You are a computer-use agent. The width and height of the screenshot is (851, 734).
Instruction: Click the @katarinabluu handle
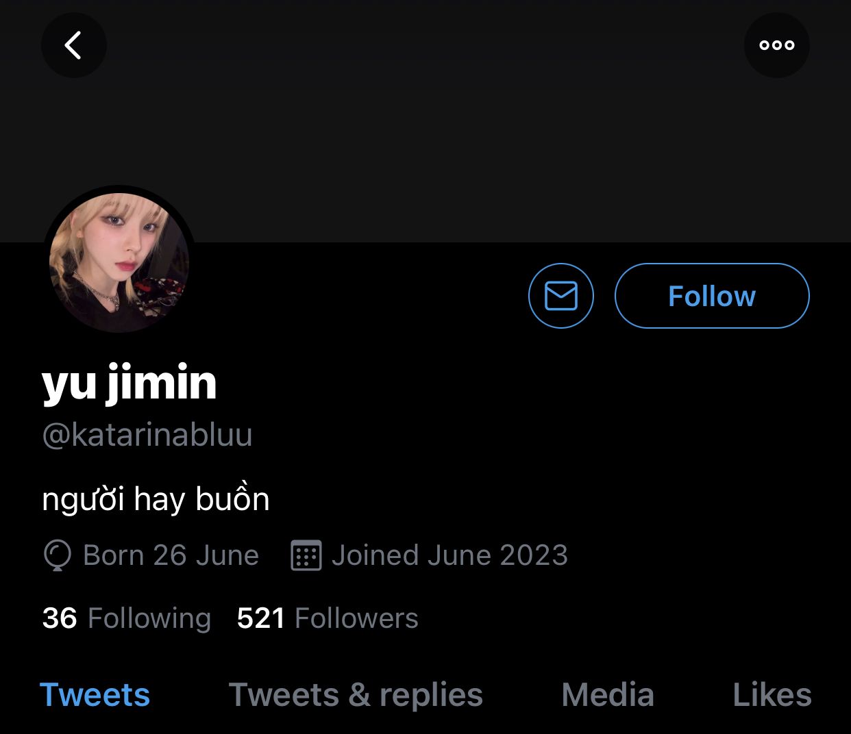(147, 435)
